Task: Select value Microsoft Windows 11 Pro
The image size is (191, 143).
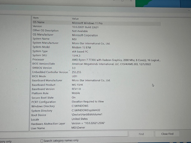Action: click(x=87, y=23)
